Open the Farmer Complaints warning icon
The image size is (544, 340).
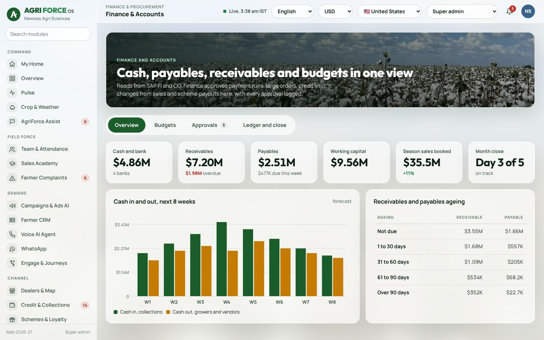12,178
